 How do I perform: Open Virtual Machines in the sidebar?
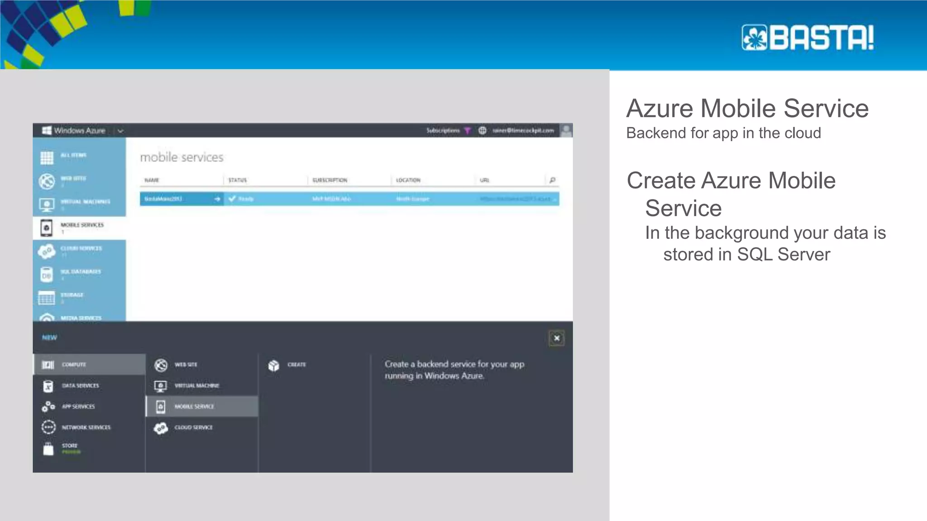(79, 204)
